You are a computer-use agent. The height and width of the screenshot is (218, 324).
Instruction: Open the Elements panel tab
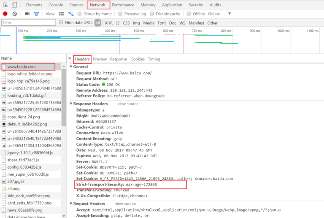coord(34,5)
